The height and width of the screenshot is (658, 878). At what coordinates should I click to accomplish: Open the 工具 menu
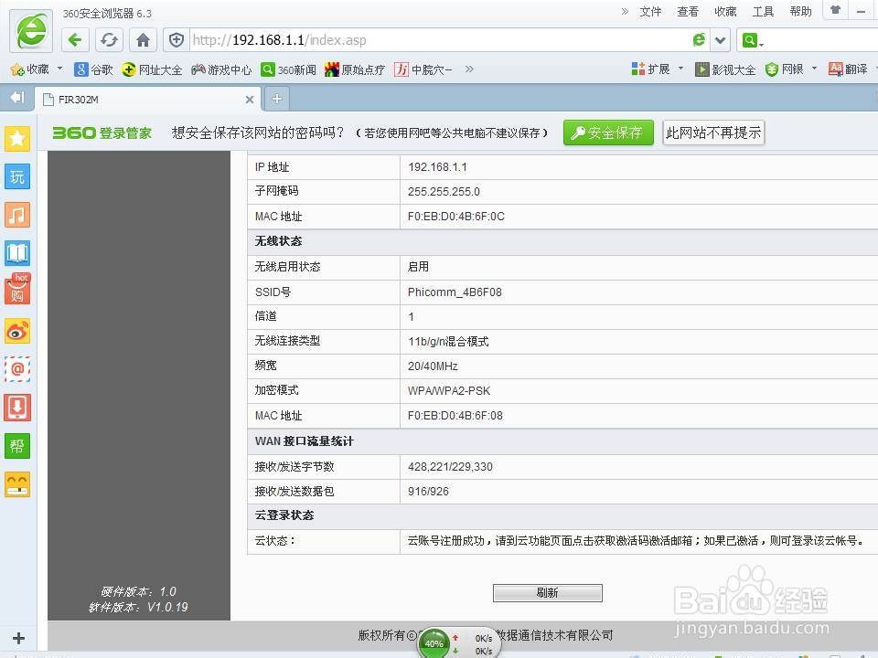(763, 11)
